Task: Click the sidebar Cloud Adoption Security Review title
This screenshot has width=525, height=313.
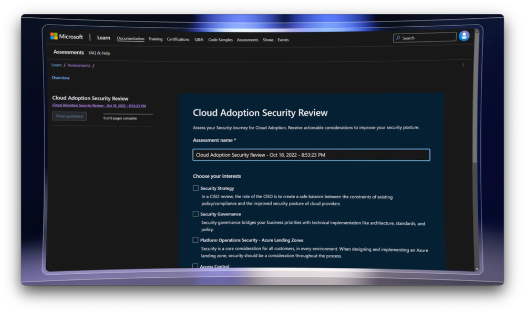Action: (x=90, y=98)
